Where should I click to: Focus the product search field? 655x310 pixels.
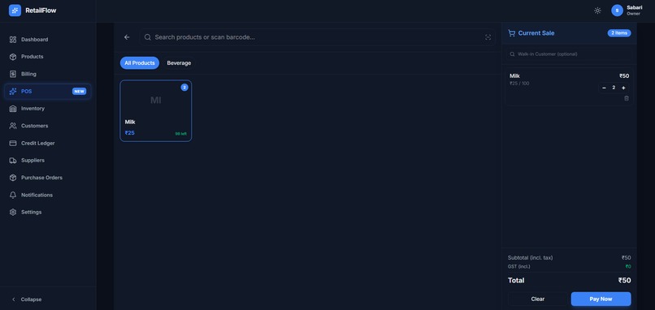(x=318, y=37)
